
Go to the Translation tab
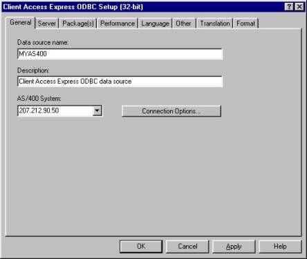click(214, 23)
